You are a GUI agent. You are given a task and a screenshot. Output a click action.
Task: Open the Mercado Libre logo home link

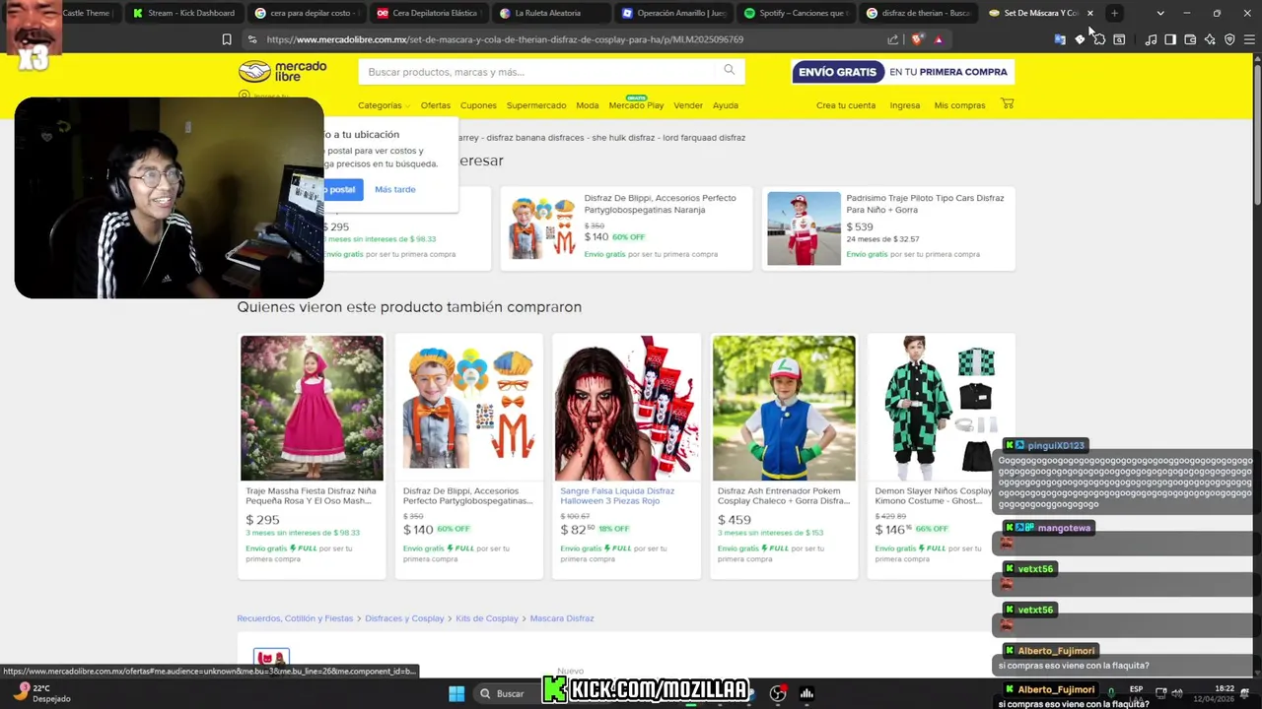[x=282, y=71]
